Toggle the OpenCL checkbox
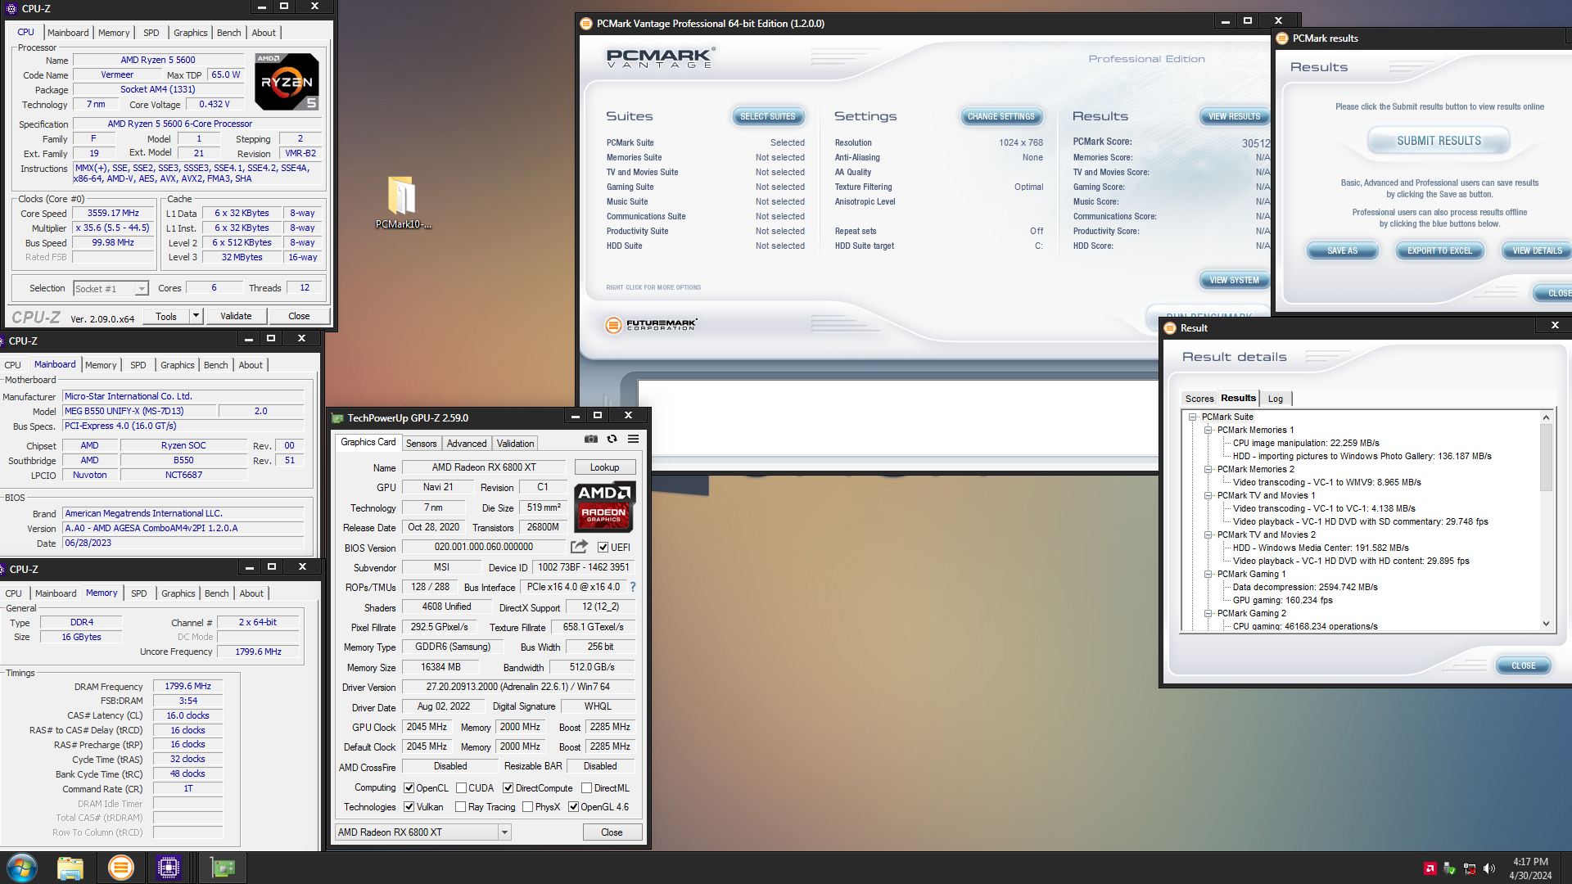 pos(409,788)
